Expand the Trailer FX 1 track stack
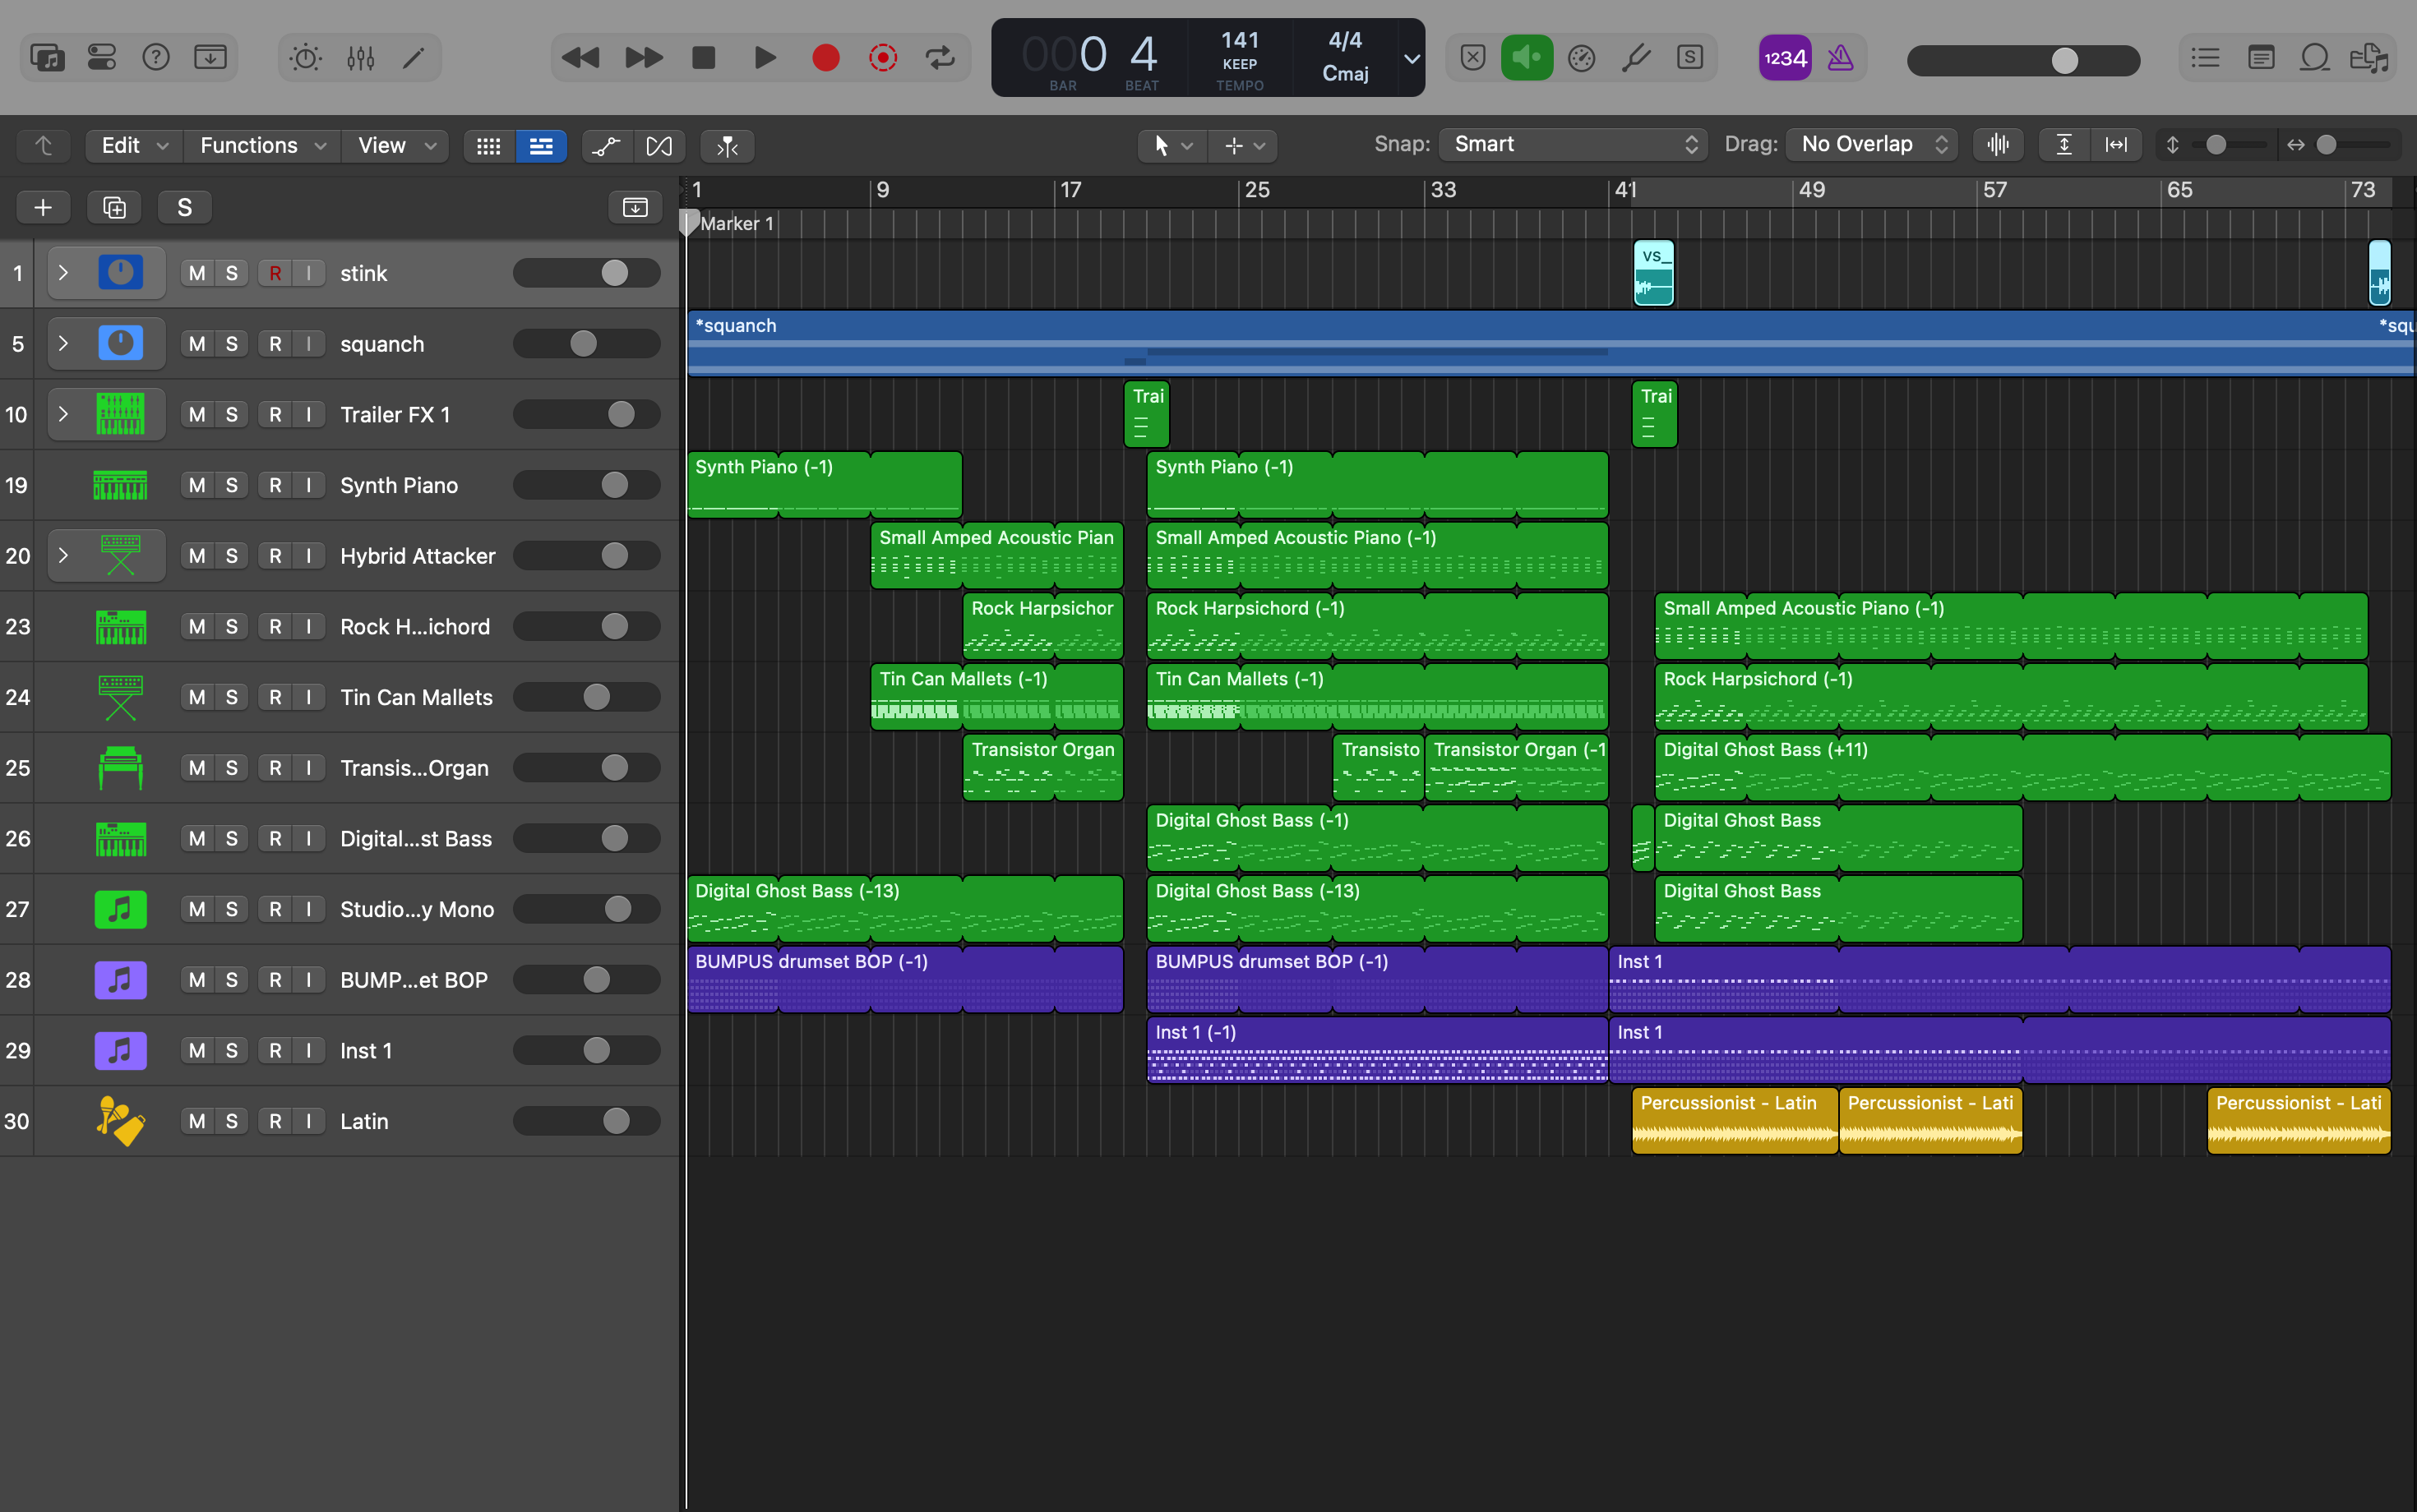The image size is (2417, 1512). pos(63,414)
